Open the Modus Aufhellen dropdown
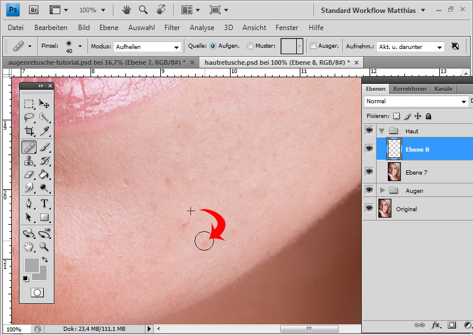The height and width of the screenshot is (335, 473). tap(147, 47)
